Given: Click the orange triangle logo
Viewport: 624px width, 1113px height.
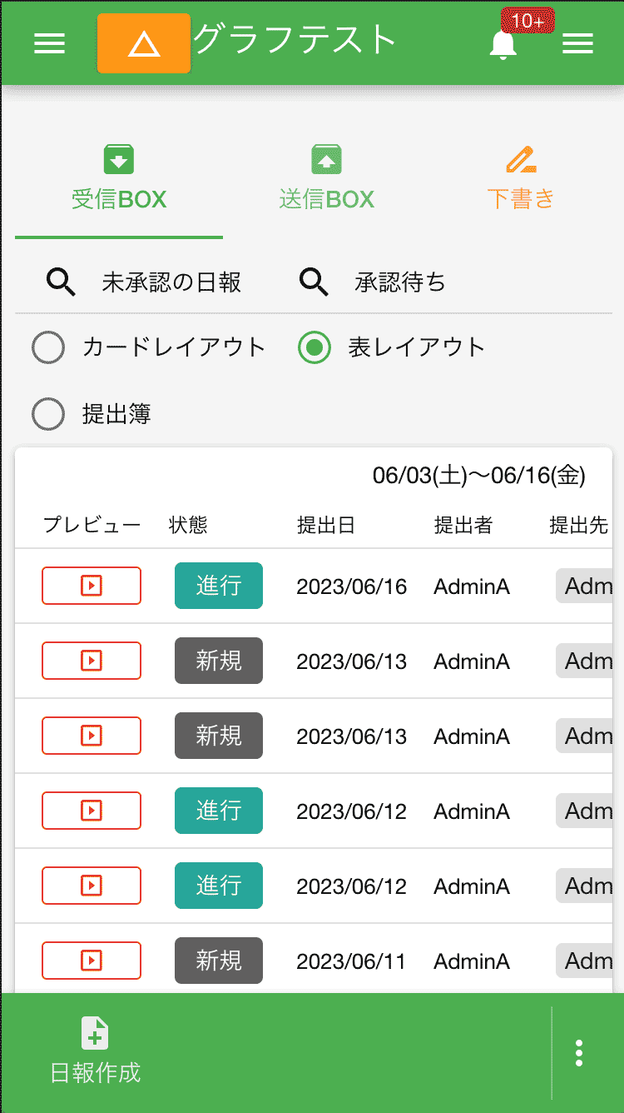Looking at the screenshot, I should [144, 43].
